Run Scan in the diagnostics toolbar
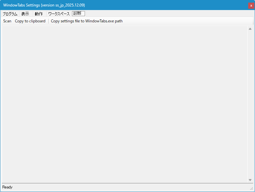 tap(7, 21)
